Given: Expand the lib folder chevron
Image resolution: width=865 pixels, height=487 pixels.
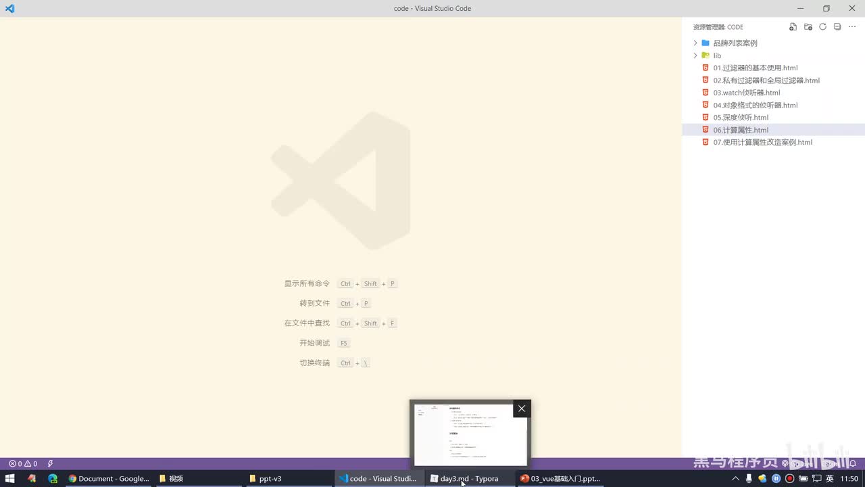Looking at the screenshot, I should coord(695,55).
